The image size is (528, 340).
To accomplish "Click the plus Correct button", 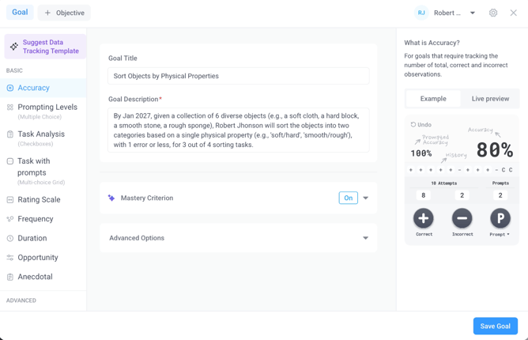I will click(x=424, y=218).
